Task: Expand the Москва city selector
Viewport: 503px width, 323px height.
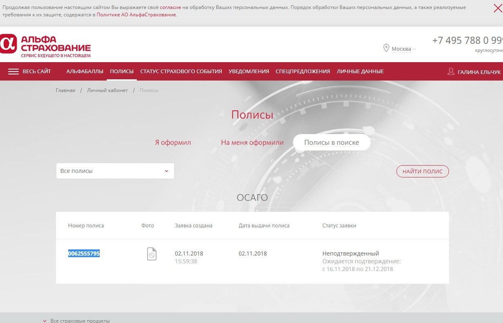Action: point(403,49)
